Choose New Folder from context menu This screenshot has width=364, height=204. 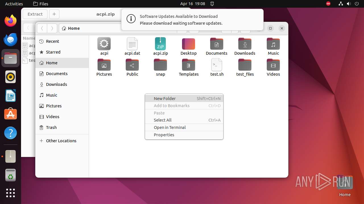[x=184, y=98]
